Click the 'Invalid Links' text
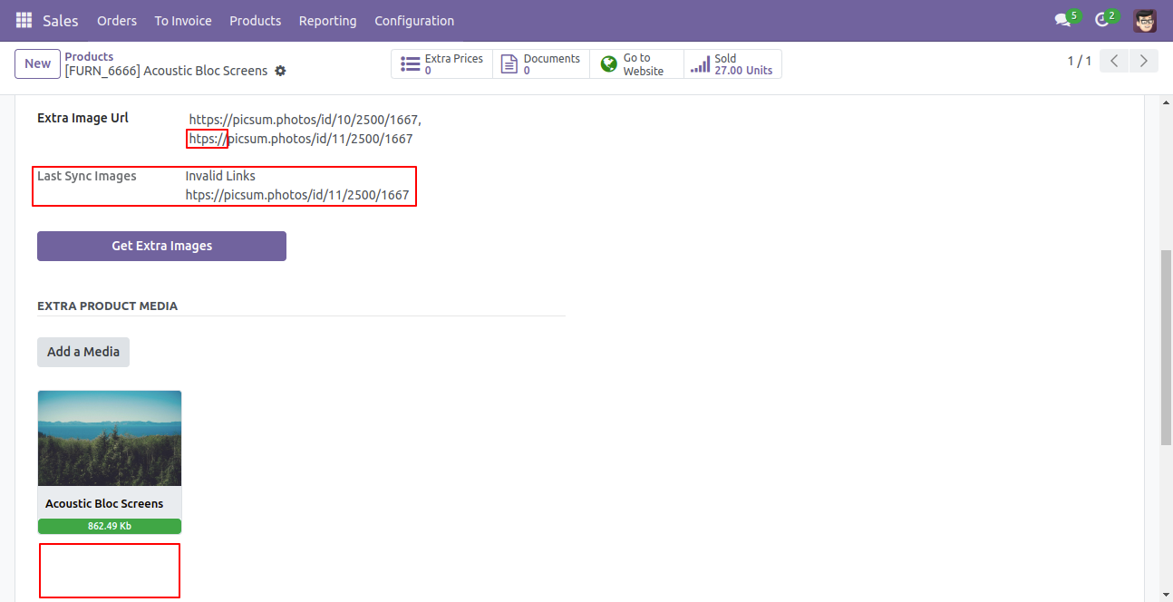This screenshot has width=1173, height=602. (x=220, y=176)
